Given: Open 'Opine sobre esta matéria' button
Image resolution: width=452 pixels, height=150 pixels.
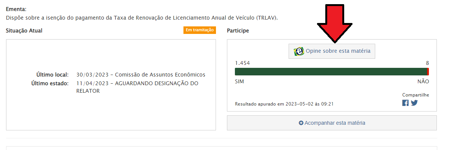Looking at the screenshot, I should (x=332, y=51).
